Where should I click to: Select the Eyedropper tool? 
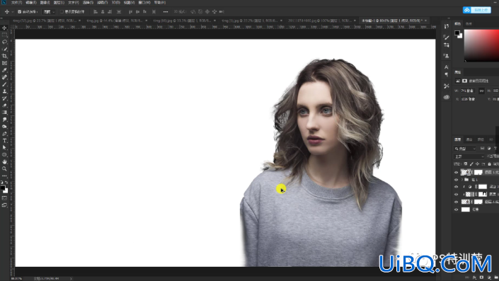[x=4, y=70]
